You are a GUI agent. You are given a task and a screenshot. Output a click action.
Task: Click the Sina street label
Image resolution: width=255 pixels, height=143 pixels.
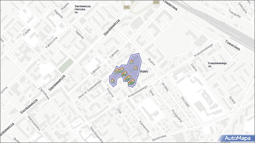(x=151, y=93)
